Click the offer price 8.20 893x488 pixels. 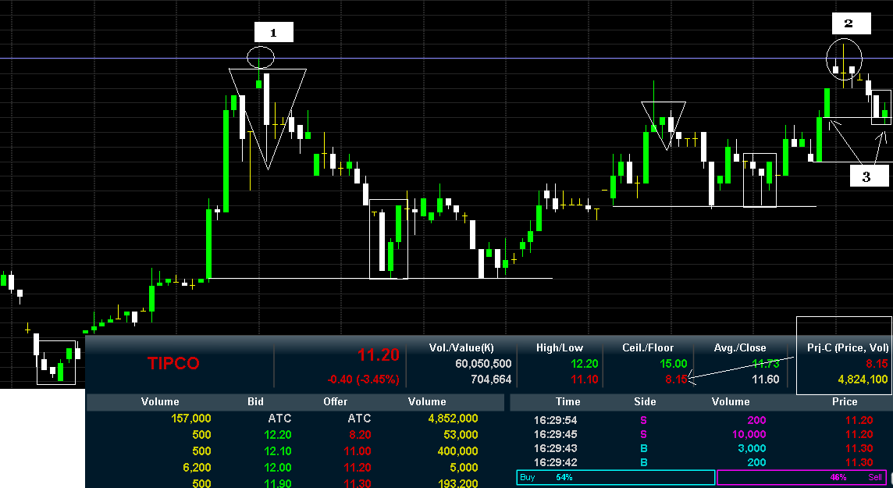(x=359, y=434)
